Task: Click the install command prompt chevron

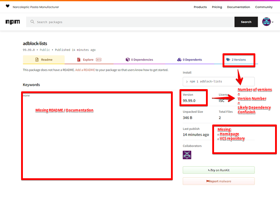Action: coord(187,82)
